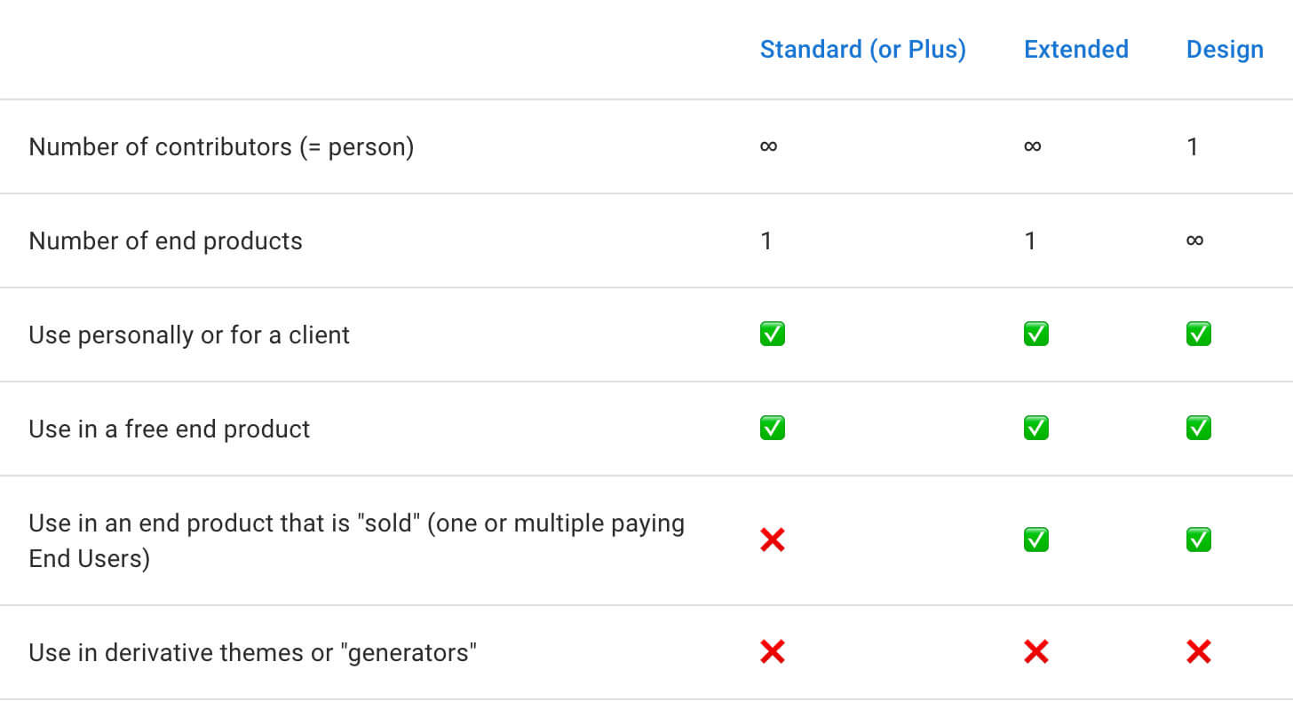Screen dimensions: 1293x701
Task: Click Design checkmark for sold end product
Action: pyautogui.click(x=1199, y=540)
